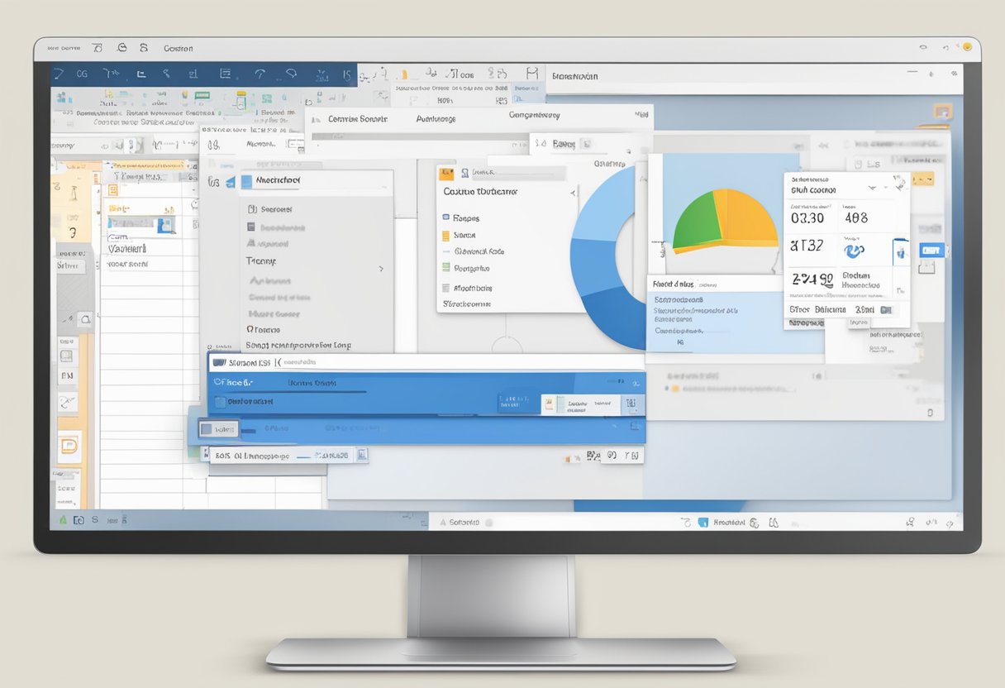Collapse the legend panel using its header arrow
This screenshot has height=688, width=1005.
point(574,192)
